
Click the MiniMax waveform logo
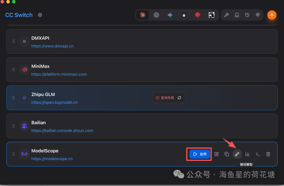tap(24, 70)
